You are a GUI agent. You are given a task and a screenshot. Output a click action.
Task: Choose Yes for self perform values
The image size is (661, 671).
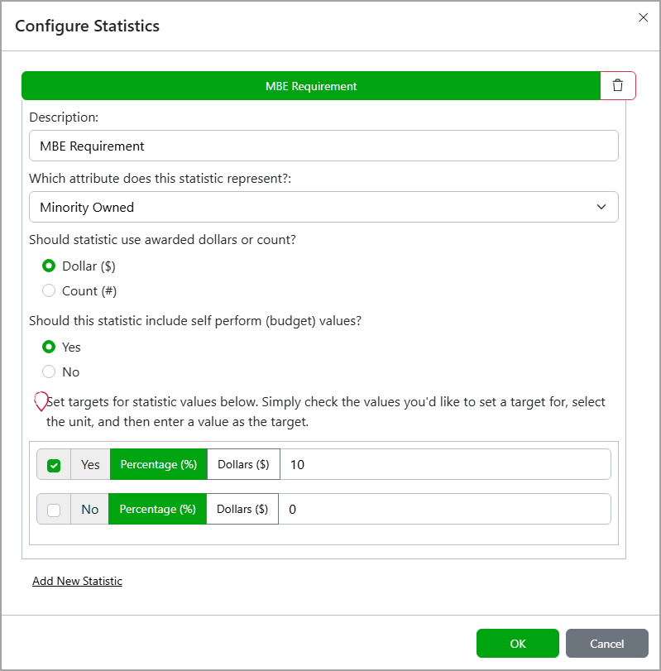point(49,347)
